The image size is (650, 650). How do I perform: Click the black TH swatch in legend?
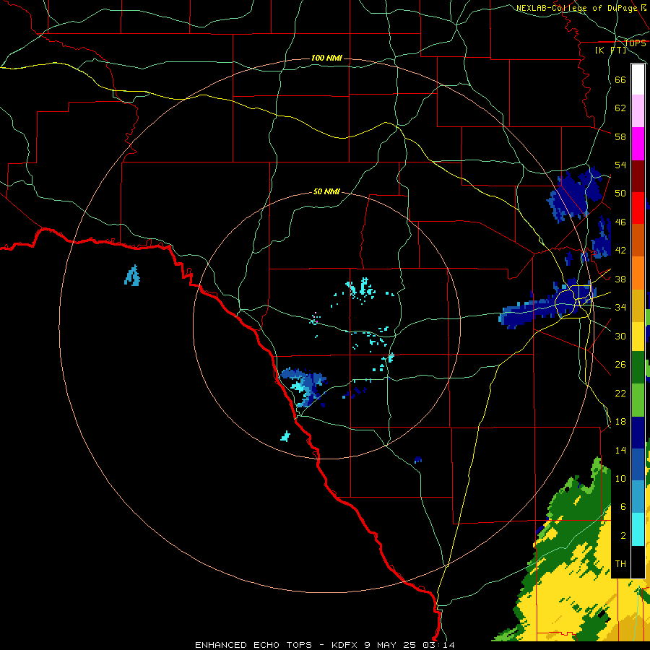pyautogui.click(x=638, y=562)
